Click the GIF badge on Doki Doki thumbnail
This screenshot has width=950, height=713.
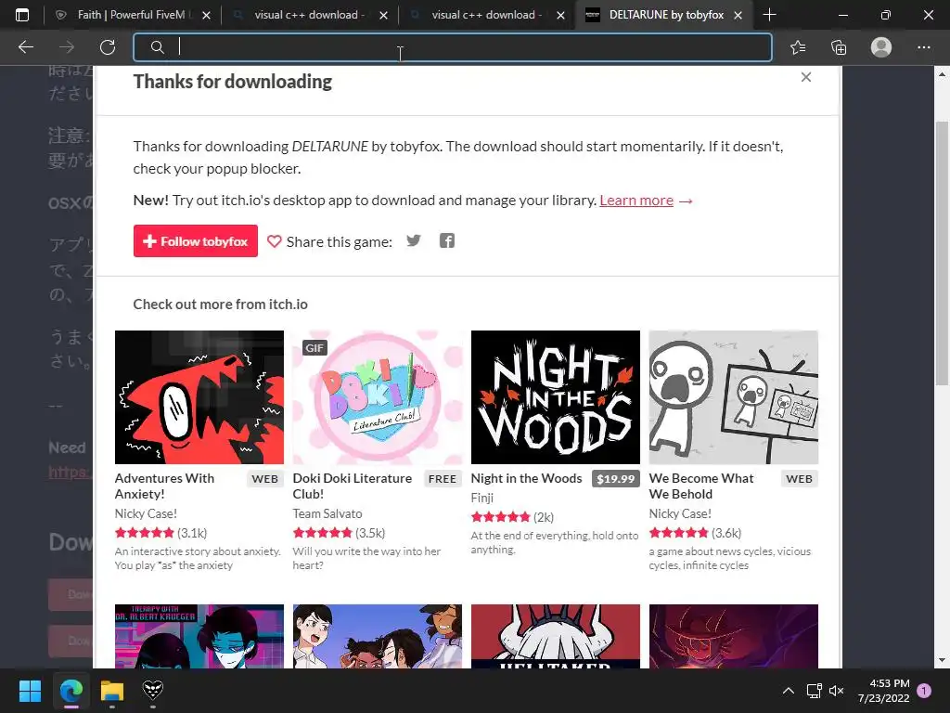[315, 348]
